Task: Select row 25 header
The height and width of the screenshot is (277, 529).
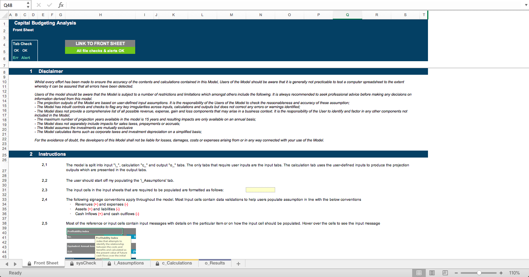Action: 4,155
